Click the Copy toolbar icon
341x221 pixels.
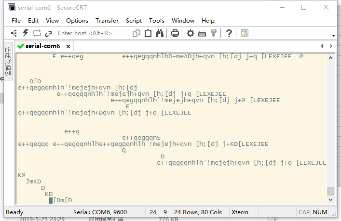(x=136, y=33)
